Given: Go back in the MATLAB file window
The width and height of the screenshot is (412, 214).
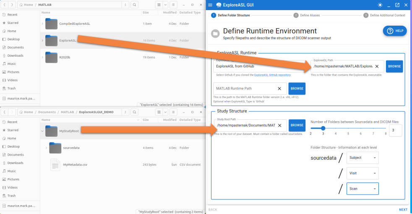Looking at the screenshot, I should (x=5, y=5).
